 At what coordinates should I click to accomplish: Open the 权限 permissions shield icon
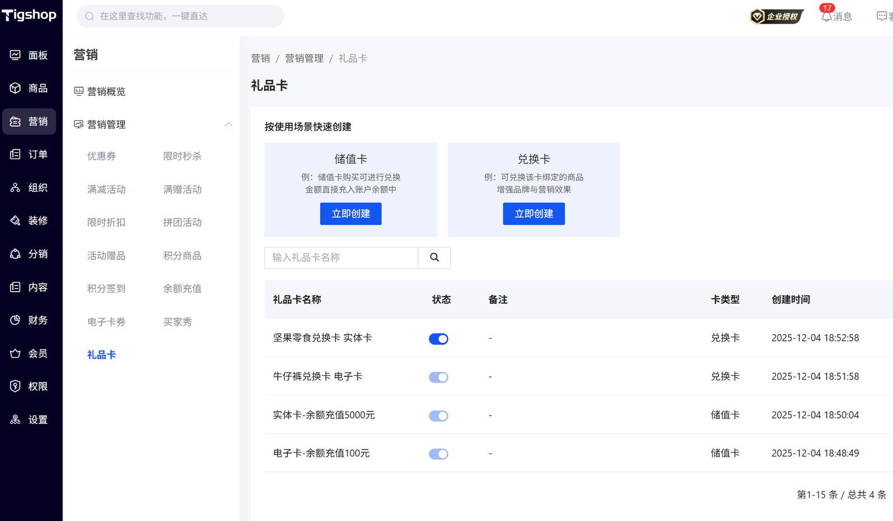click(15, 386)
